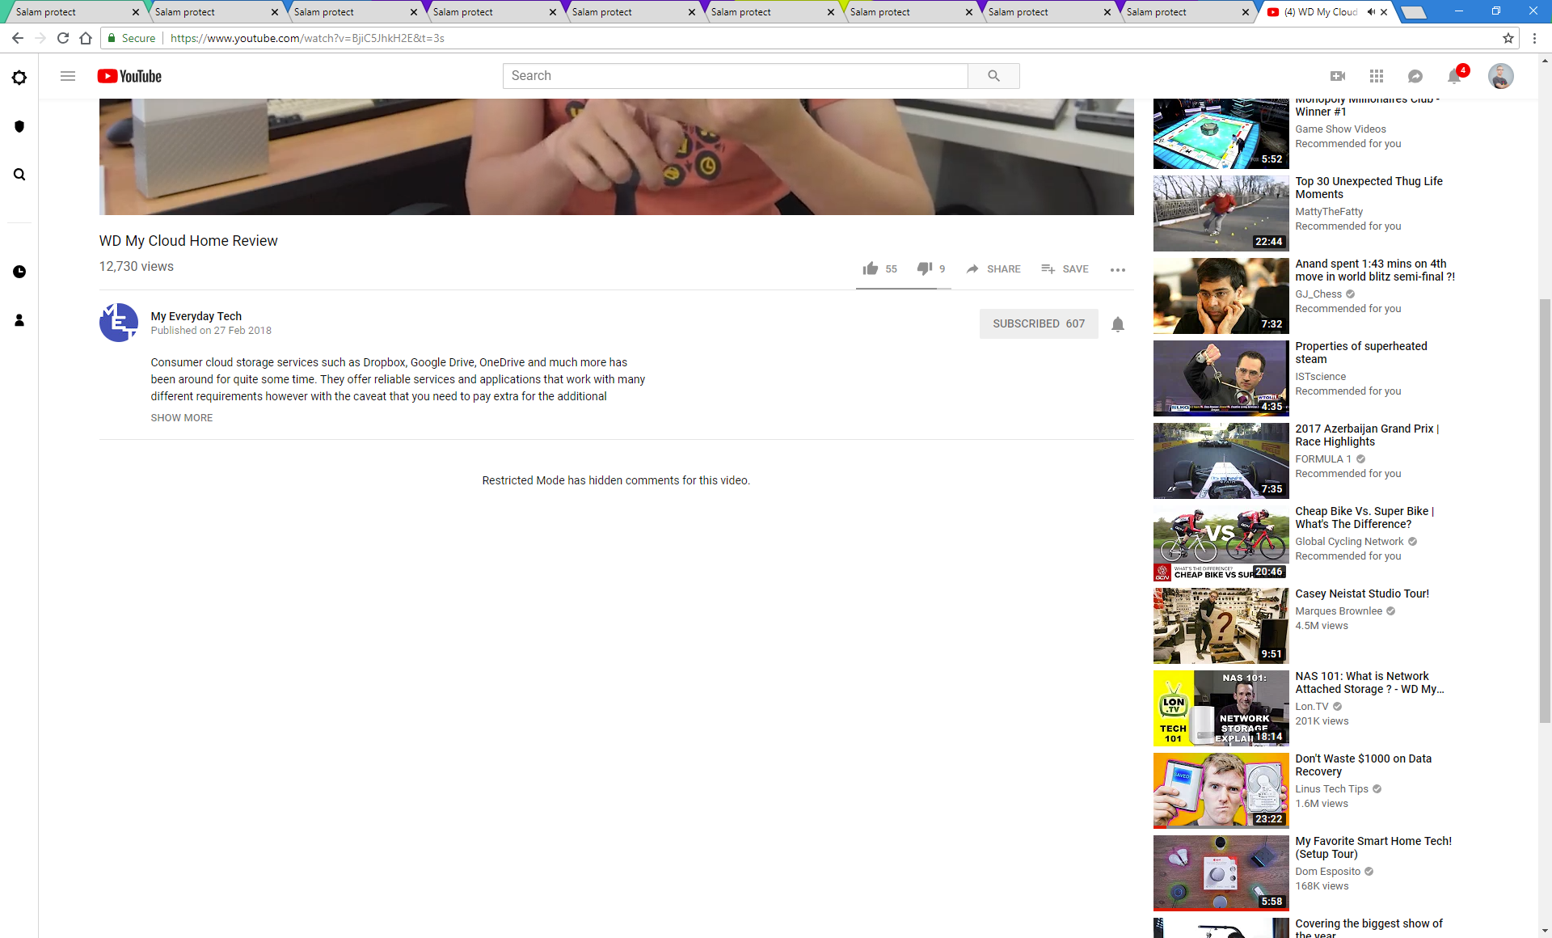Screen dimensions: 1552x938
Task: Open NAS 101 Network Attached Storage thumbnail
Action: pos(1221,708)
